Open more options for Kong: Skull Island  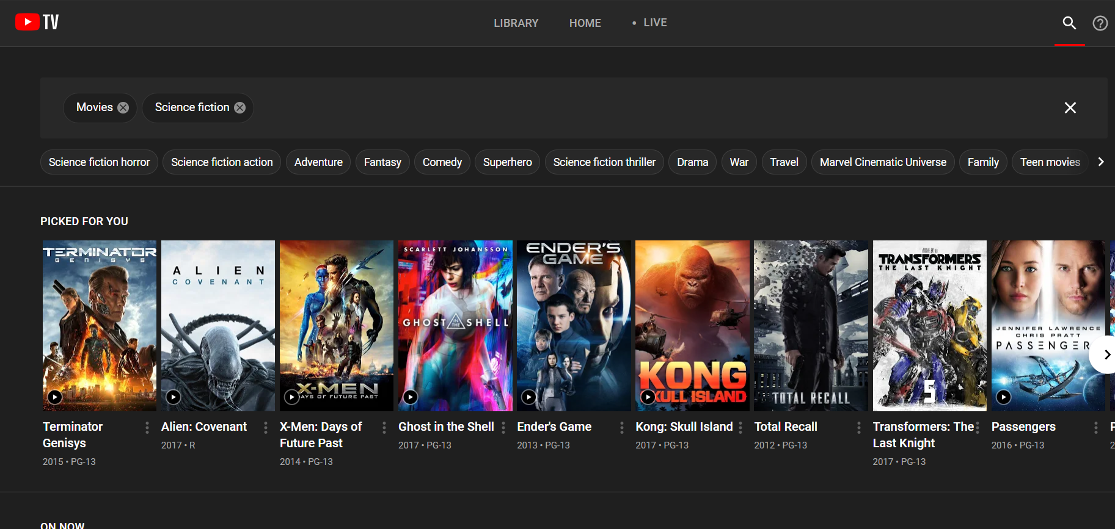[740, 427]
